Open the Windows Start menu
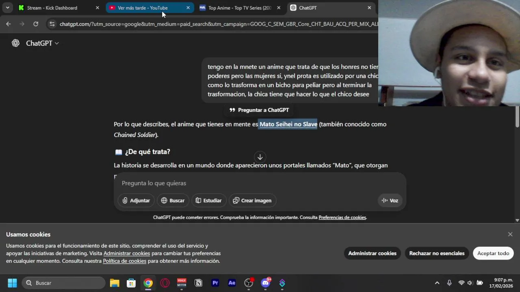 click(x=12, y=283)
